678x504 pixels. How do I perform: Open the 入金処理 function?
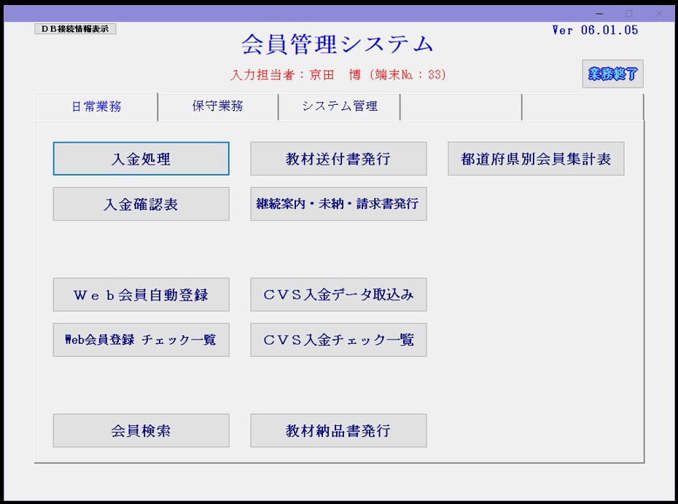[141, 159]
